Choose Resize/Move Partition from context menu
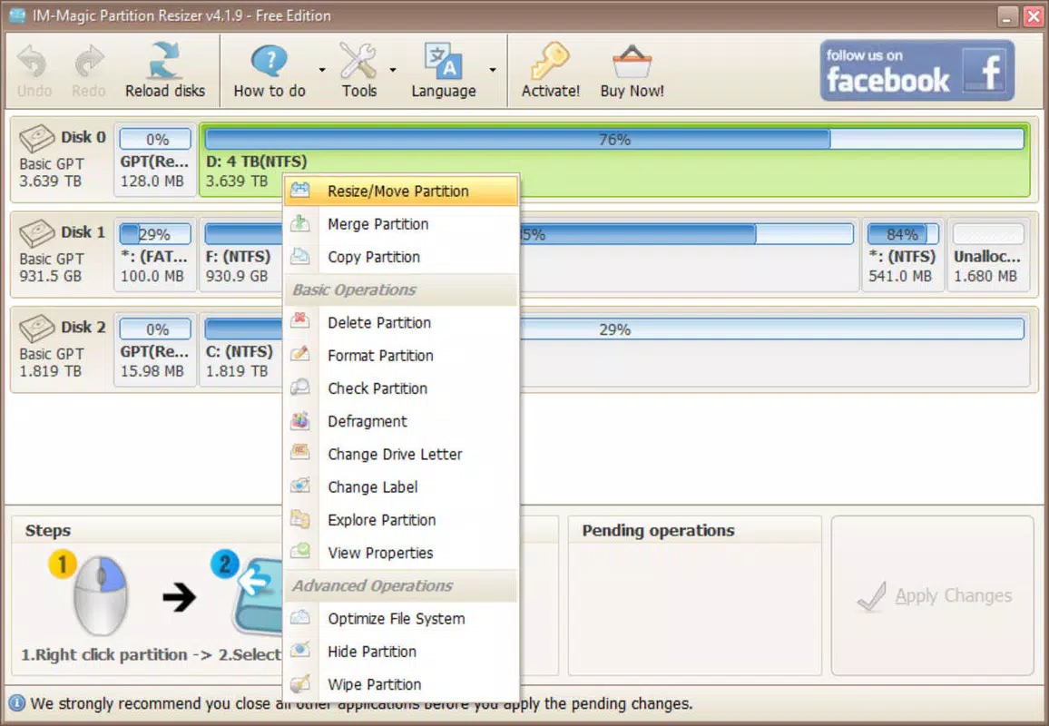 click(x=401, y=191)
